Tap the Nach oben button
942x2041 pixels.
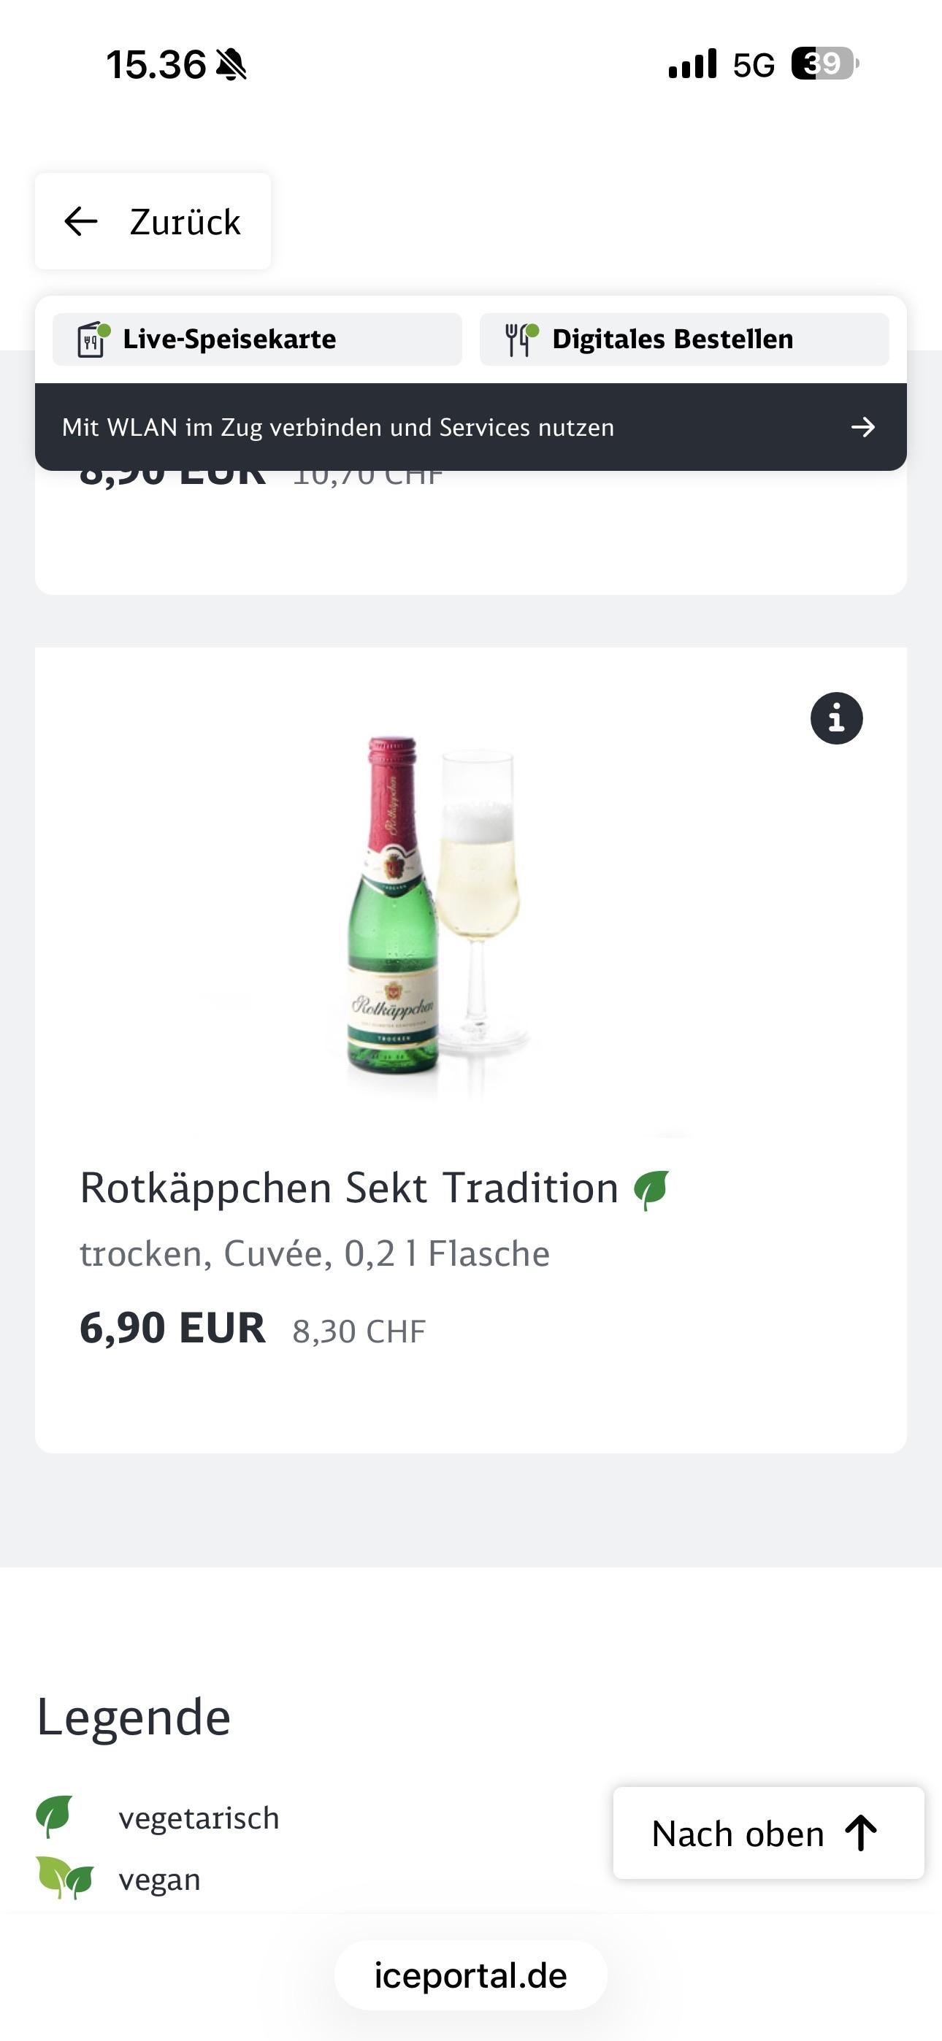click(x=767, y=1834)
